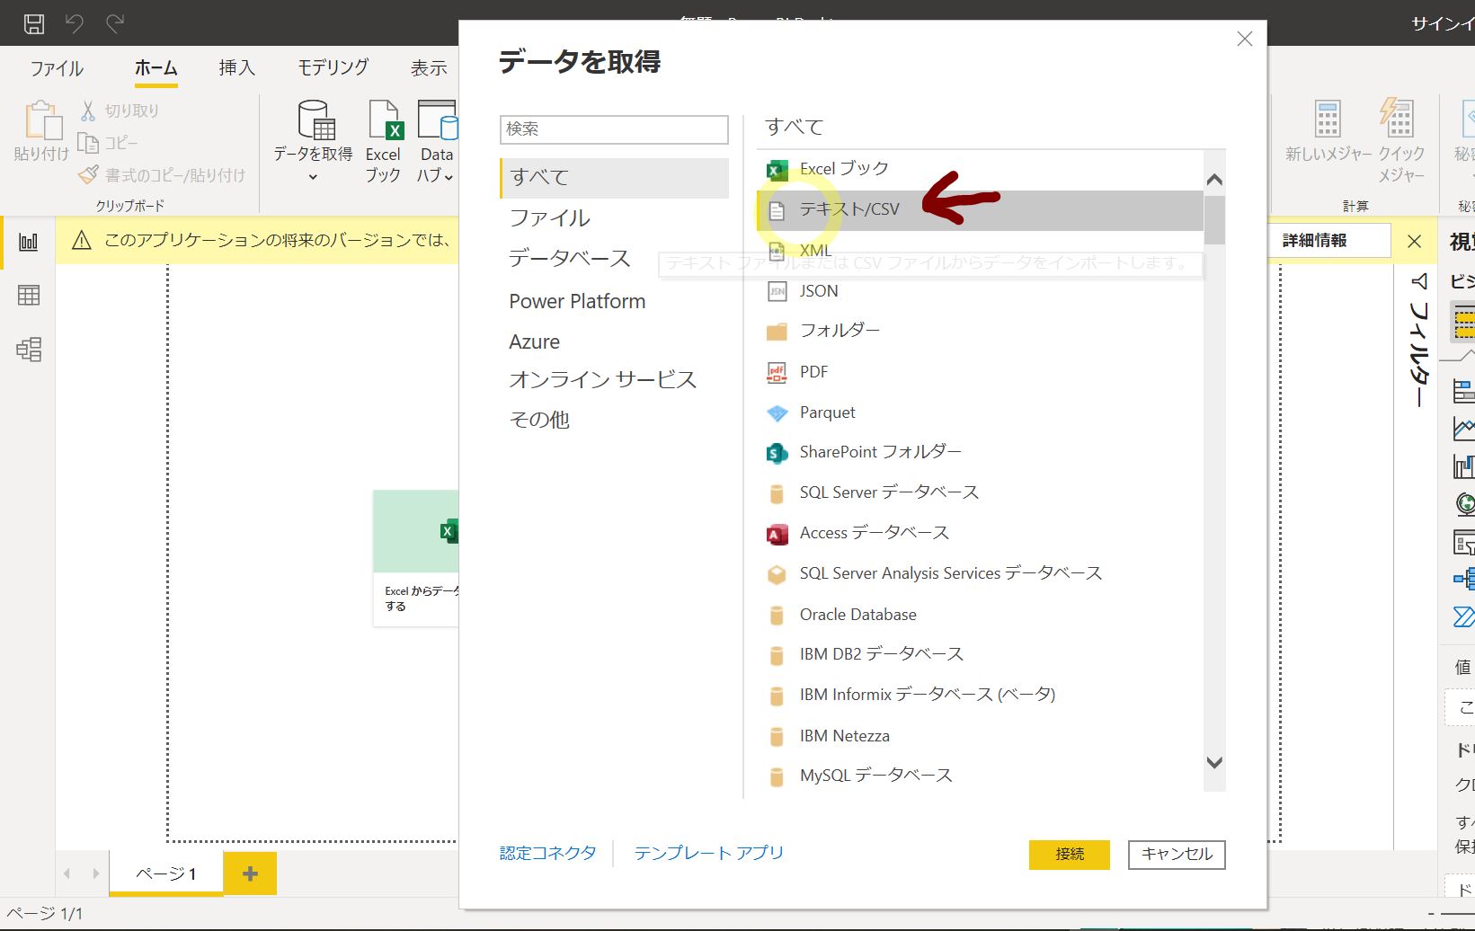Select the ホーム ribbon tab

pyautogui.click(x=156, y=68)
